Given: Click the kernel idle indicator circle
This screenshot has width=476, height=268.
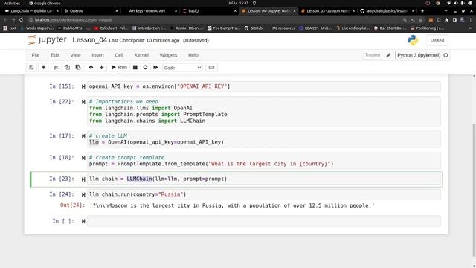Looking at the screenshot, I should pyautogui.click(x=446, y=55).
